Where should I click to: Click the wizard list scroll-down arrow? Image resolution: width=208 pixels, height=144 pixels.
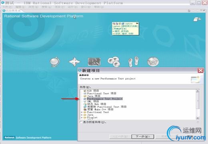tap(198, 118)
